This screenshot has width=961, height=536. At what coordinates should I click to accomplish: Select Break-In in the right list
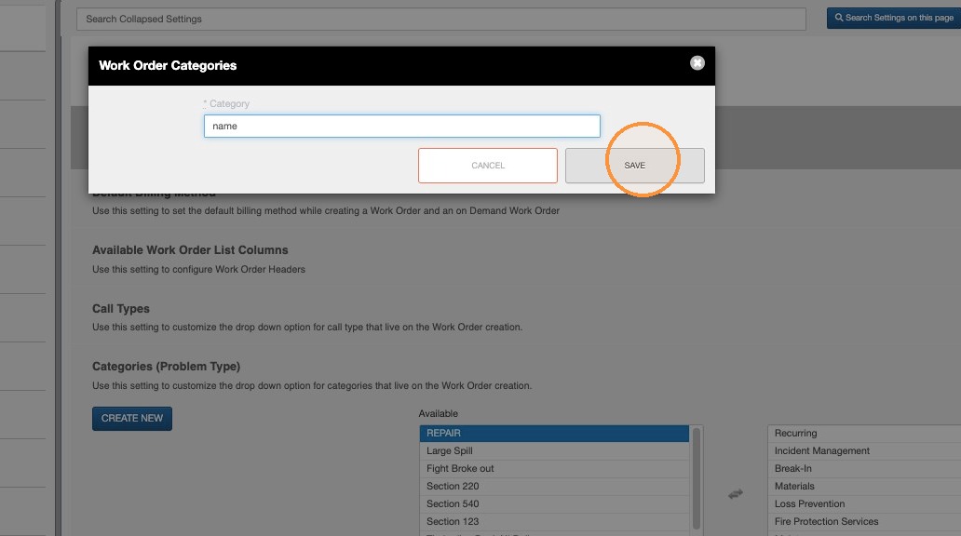point(864,469)
